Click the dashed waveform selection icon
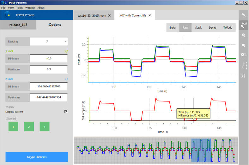Screen dimensions: 249x165 coord(244,65)
